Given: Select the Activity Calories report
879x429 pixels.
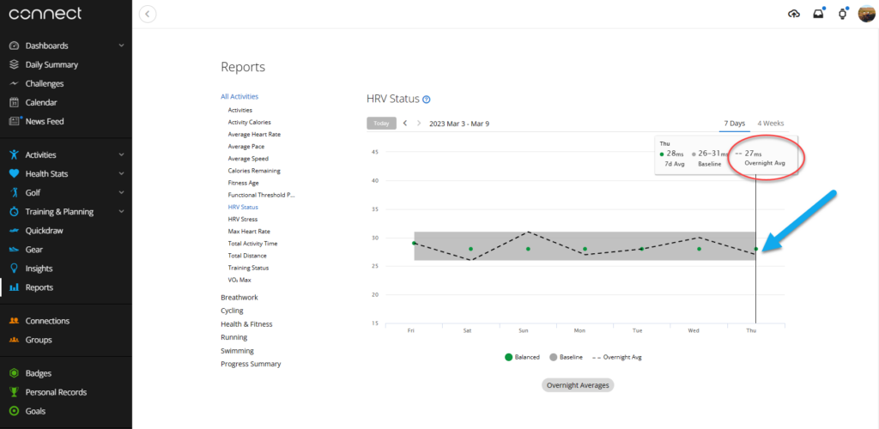Looking at the screenshot, I should pyautogui.click(x=250, y=122).
